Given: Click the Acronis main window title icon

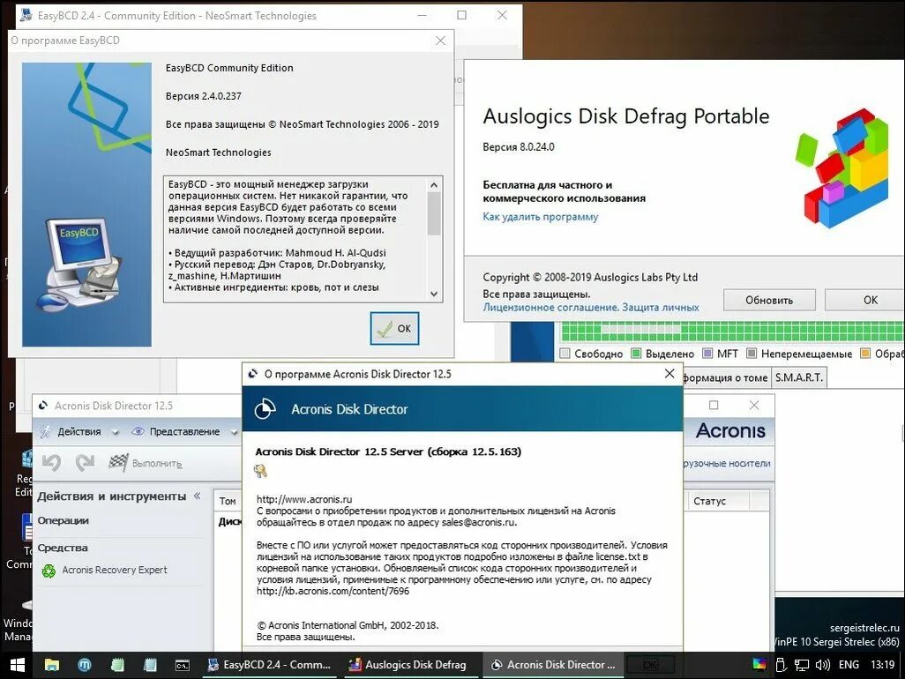Looking at the screenshot, I should pos(42,406).
